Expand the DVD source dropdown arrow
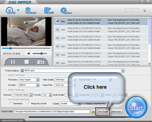 click(x=18, y=10)
